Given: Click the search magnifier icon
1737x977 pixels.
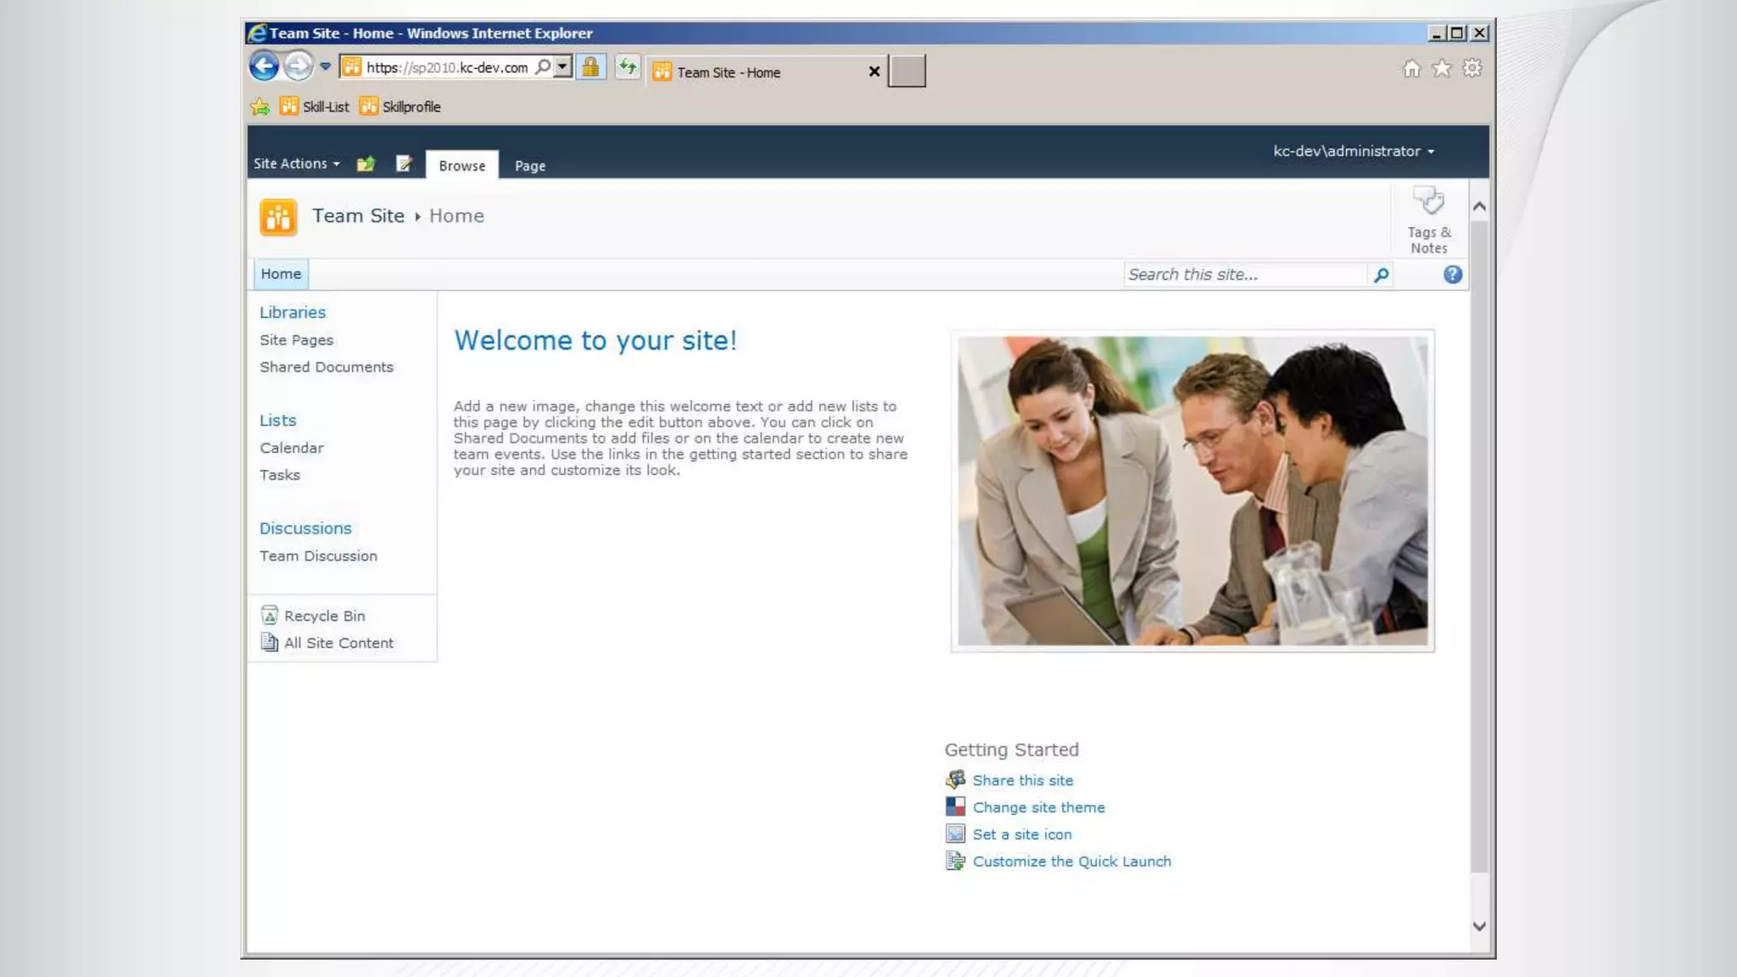Looking at the screenshot, I should point(1381,275).
